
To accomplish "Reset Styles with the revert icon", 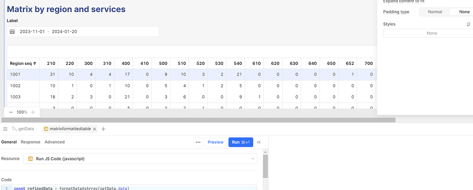I will 469,24.
